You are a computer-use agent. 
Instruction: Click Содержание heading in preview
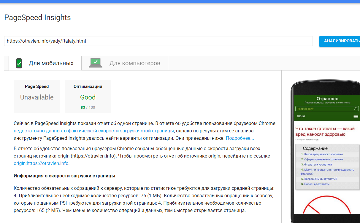[315, 148]
